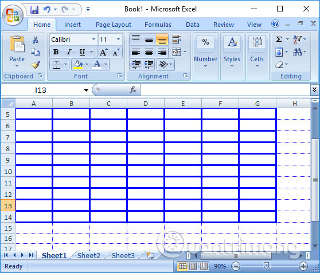The width and height of the screenshot is (320, 273).
Task: Open the Clear eraser menu
Action: (x=282, y=65)
